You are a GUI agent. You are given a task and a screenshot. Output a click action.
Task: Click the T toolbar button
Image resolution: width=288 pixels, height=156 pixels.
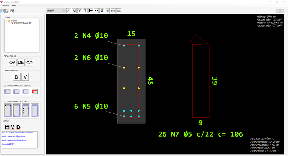85,11
